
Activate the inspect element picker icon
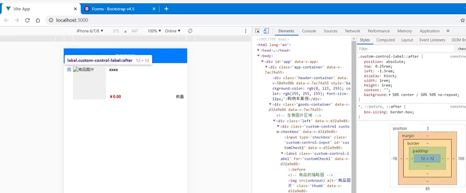coord(257,31)
